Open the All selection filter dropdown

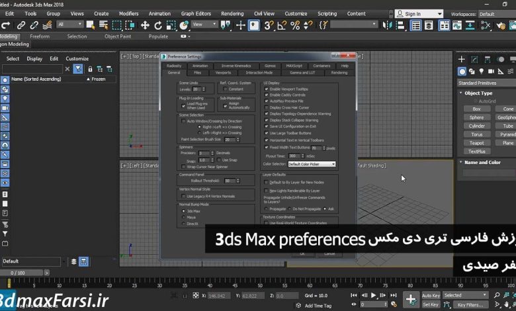tap(69, 24)
